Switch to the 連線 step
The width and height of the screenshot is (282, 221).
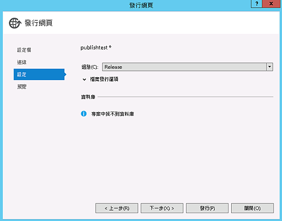click(22, 62)
